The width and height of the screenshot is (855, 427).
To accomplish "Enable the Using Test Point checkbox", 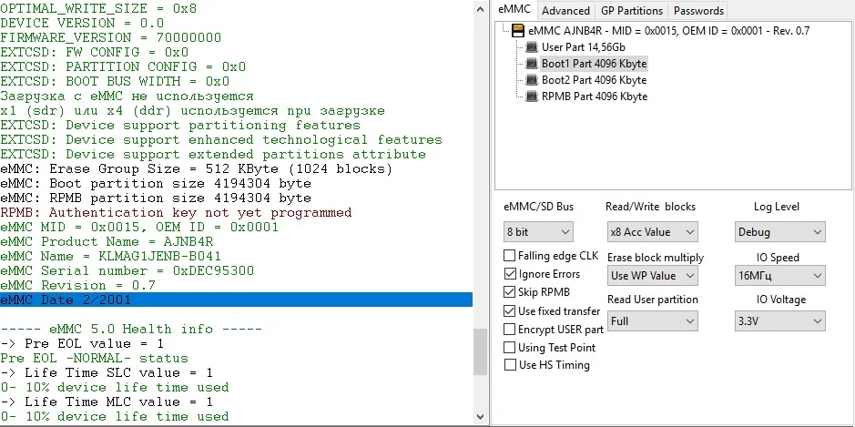I will tap(509, 348).
